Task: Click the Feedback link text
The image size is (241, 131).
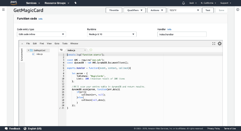Action: (x=14, y=129)
